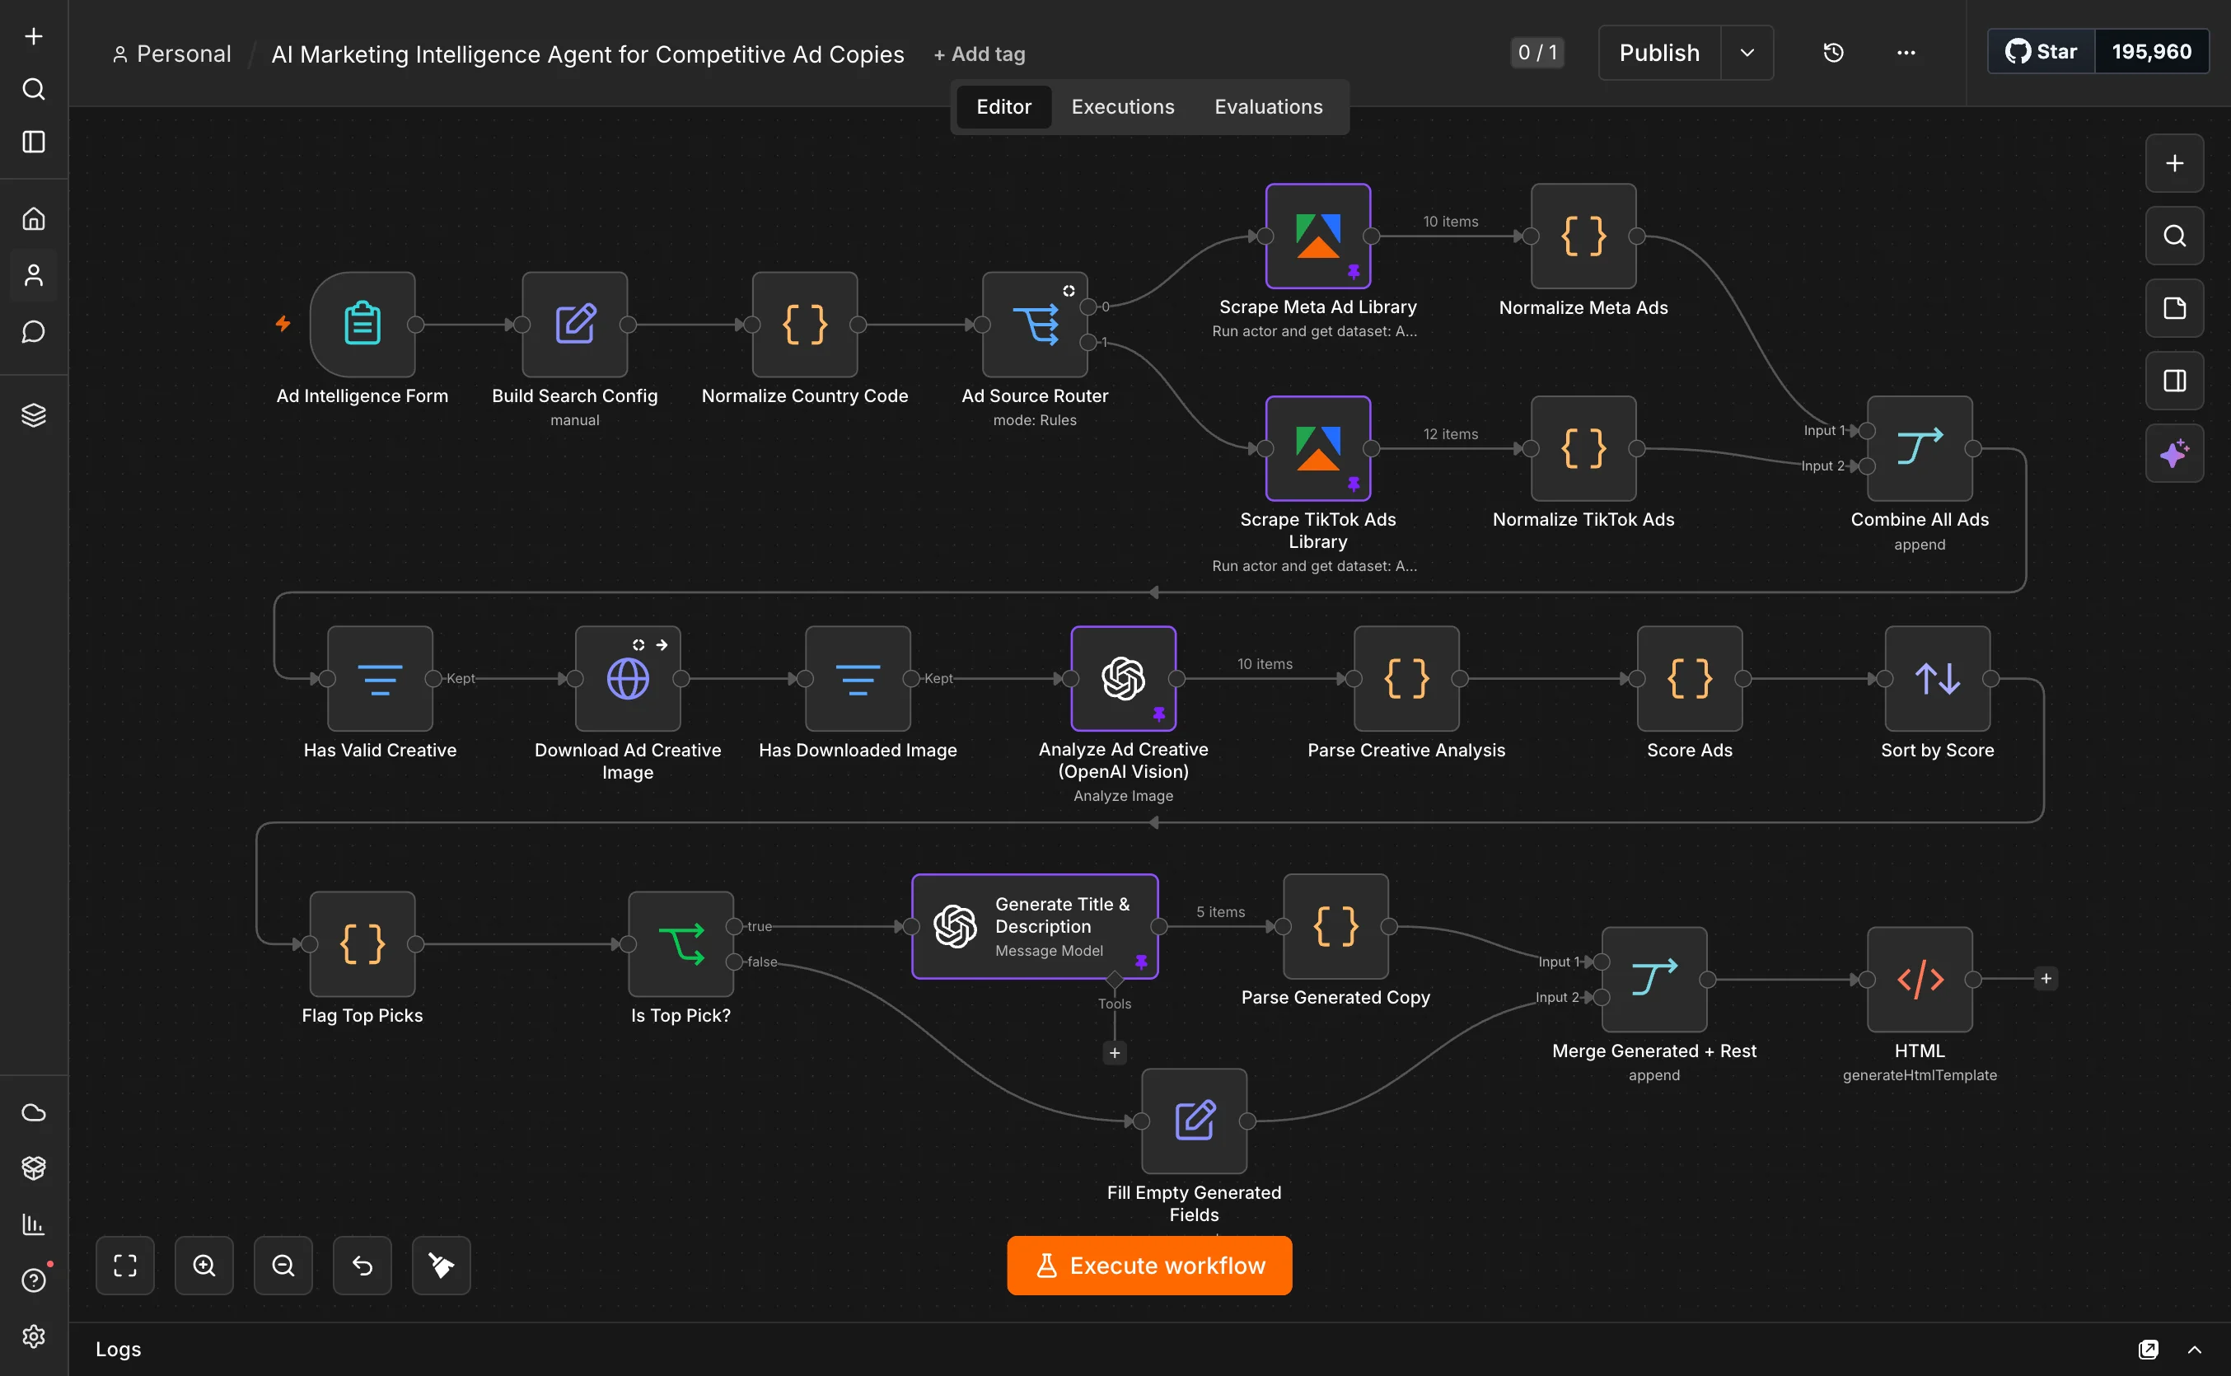Select the Parse Creative Analysis node
The image size is (2231, 1376).
(x=1406, y=678)
